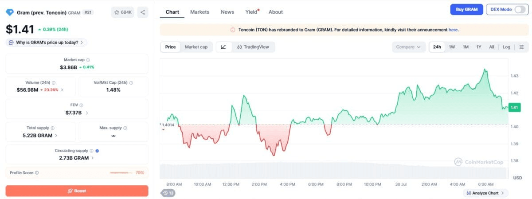The height and width of the screenshot is (199, 532).
Task: Click the USD currency axis label
Action: [517, 177]
